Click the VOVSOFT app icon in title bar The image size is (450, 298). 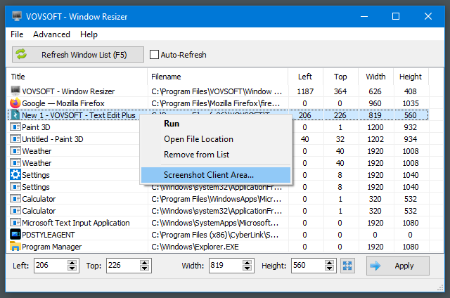click(x=17, y=16)
